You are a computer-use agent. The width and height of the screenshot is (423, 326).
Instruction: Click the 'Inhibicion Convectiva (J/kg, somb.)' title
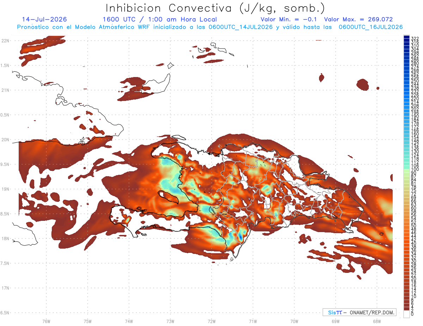coord(215,8)
